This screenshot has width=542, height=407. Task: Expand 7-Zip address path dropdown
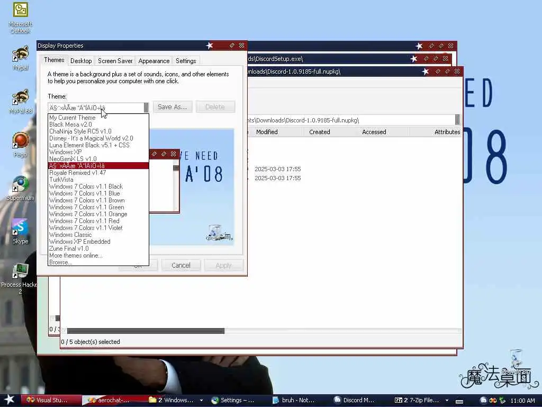click(x=457, y=120)
